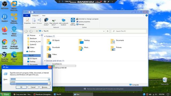Open System properties from the ribbon
This screenshot has height=96, width=171.
point(83,22)
